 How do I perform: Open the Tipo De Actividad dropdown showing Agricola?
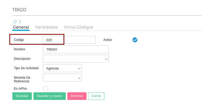[x=63, y=68]
